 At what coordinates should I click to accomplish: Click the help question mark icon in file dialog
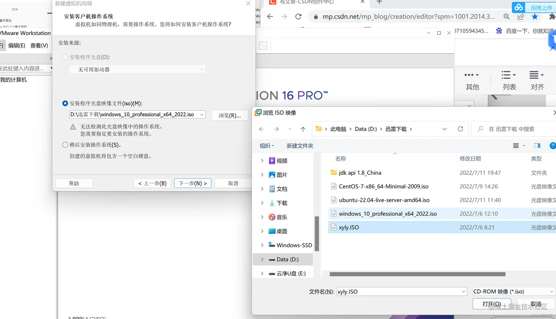coord(552,146)
